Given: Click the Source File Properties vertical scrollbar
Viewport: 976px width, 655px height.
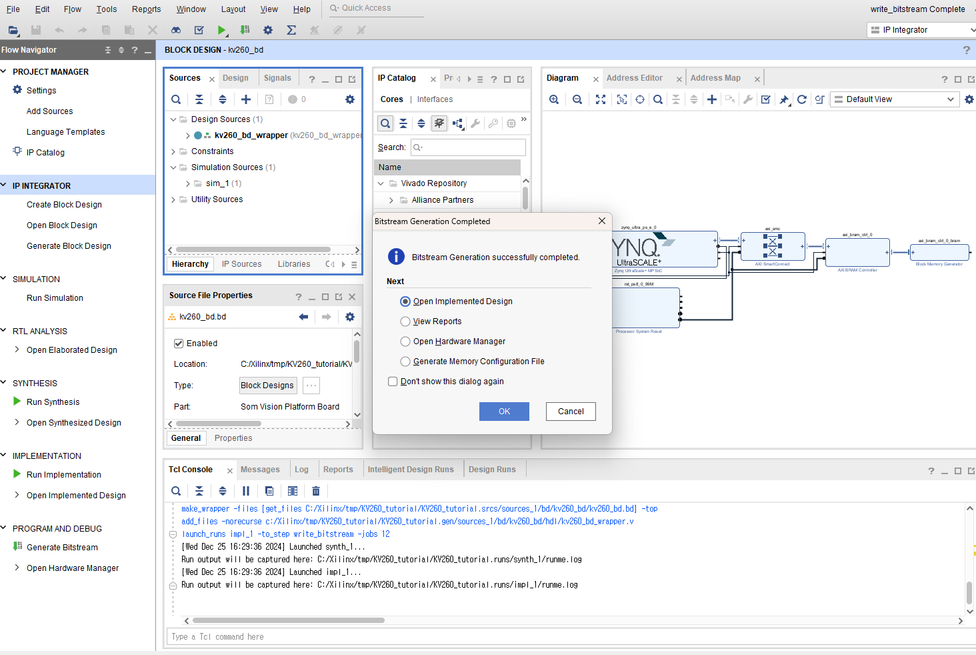Looking at the screenshot, I should click(x=357, y=352).
